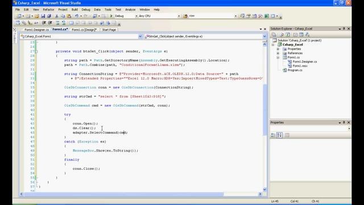Open Object Browser icon in main toolbar
This screenshot has width=364, height=205.
(x=254, y=16)
